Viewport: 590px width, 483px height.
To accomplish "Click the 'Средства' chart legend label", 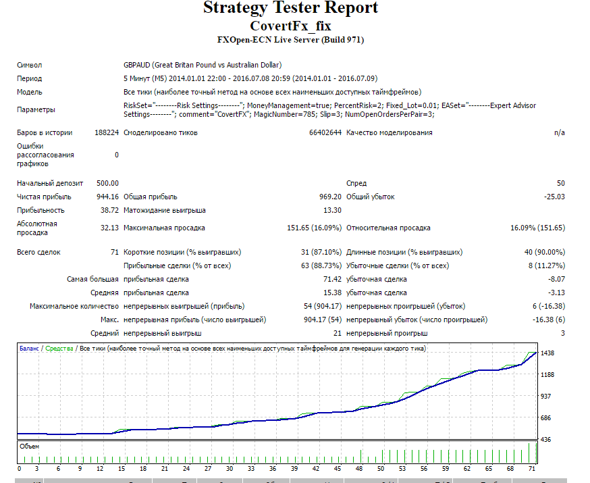I will 59,349.
